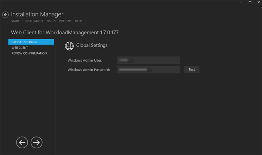Viewport: 262px width, 155px height.
Task: Open the INSTALLATION menu
Action: (33, 21)
